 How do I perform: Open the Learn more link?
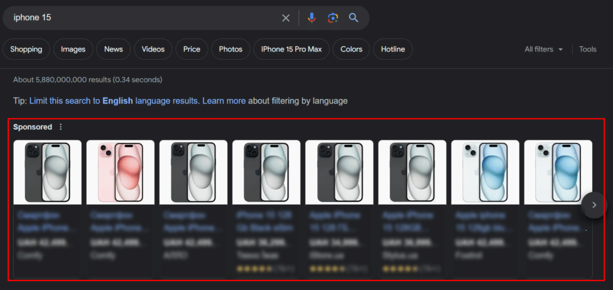(224, 101)
